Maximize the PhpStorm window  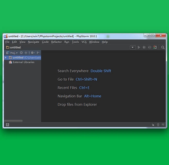click(x=152, y=35)
